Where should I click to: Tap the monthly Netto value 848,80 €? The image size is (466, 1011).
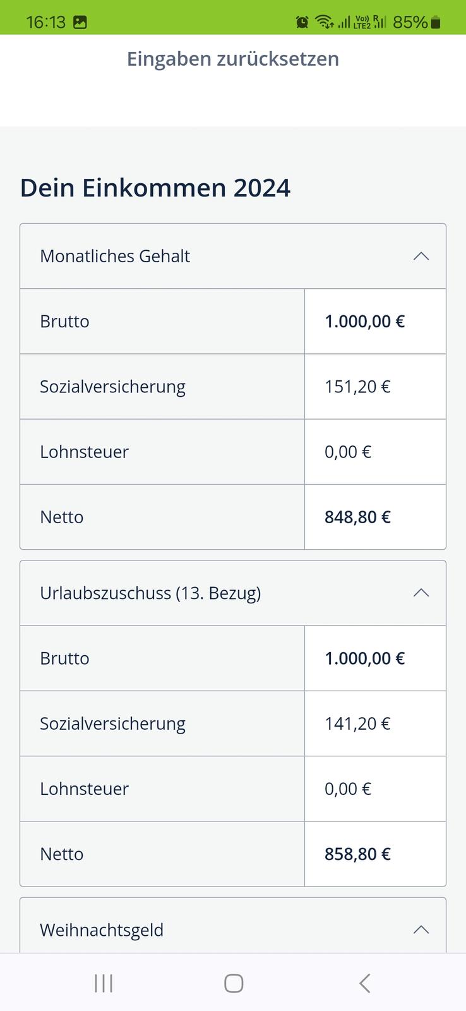pyautogui.click(x=357, y=517)
